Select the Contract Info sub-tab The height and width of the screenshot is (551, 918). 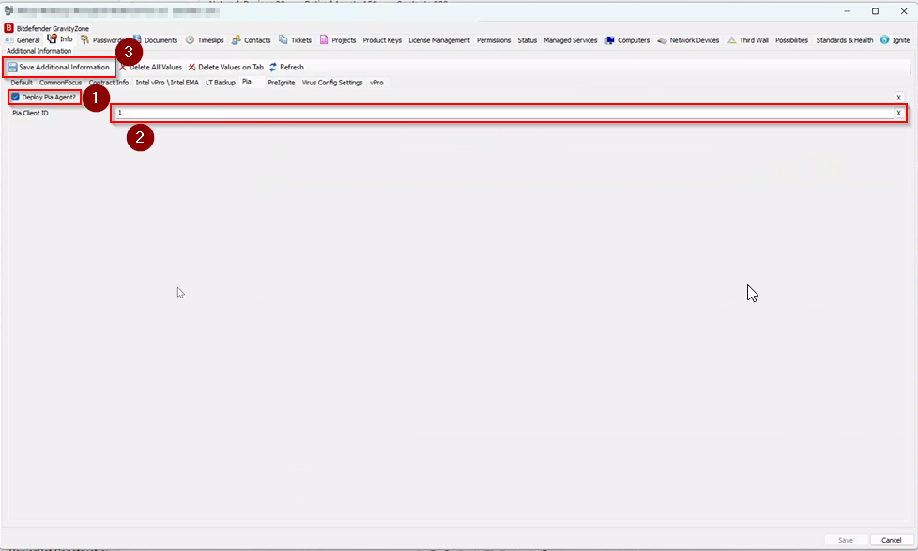click(108, 83)
